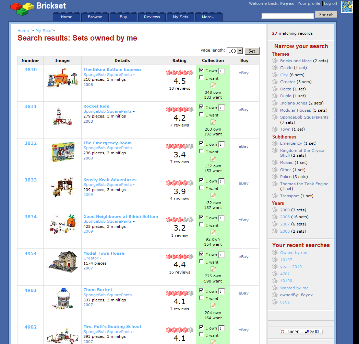Filter by Modular Houses theme
359x344 pixels.
[x=296, y=110]
